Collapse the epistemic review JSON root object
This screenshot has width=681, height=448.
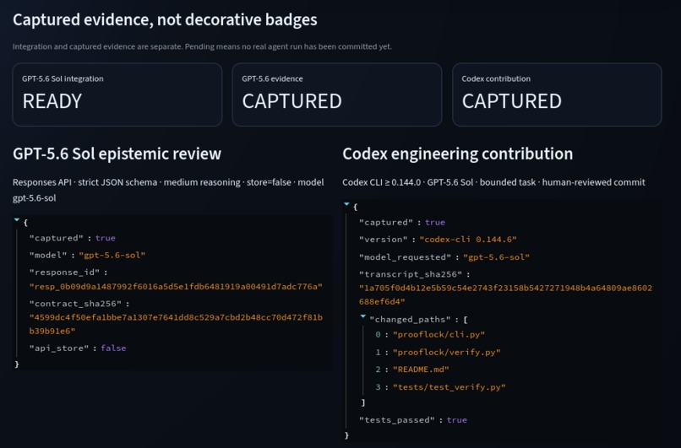pos(17,220)
